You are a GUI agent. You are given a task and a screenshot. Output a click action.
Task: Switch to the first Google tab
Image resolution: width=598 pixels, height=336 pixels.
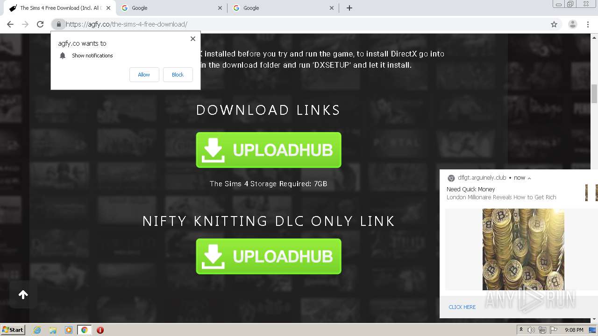click(x=171, y=8)
